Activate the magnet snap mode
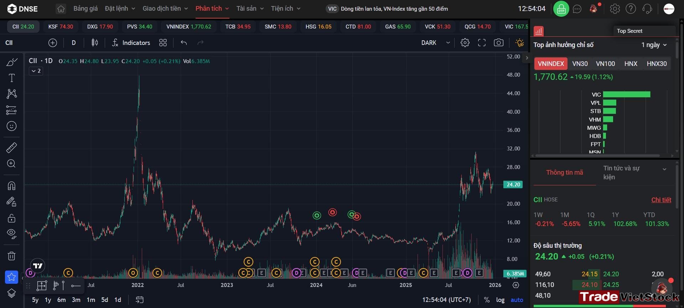Image resolution: width=684 pixels, height=308 pixels. point(11,186)
